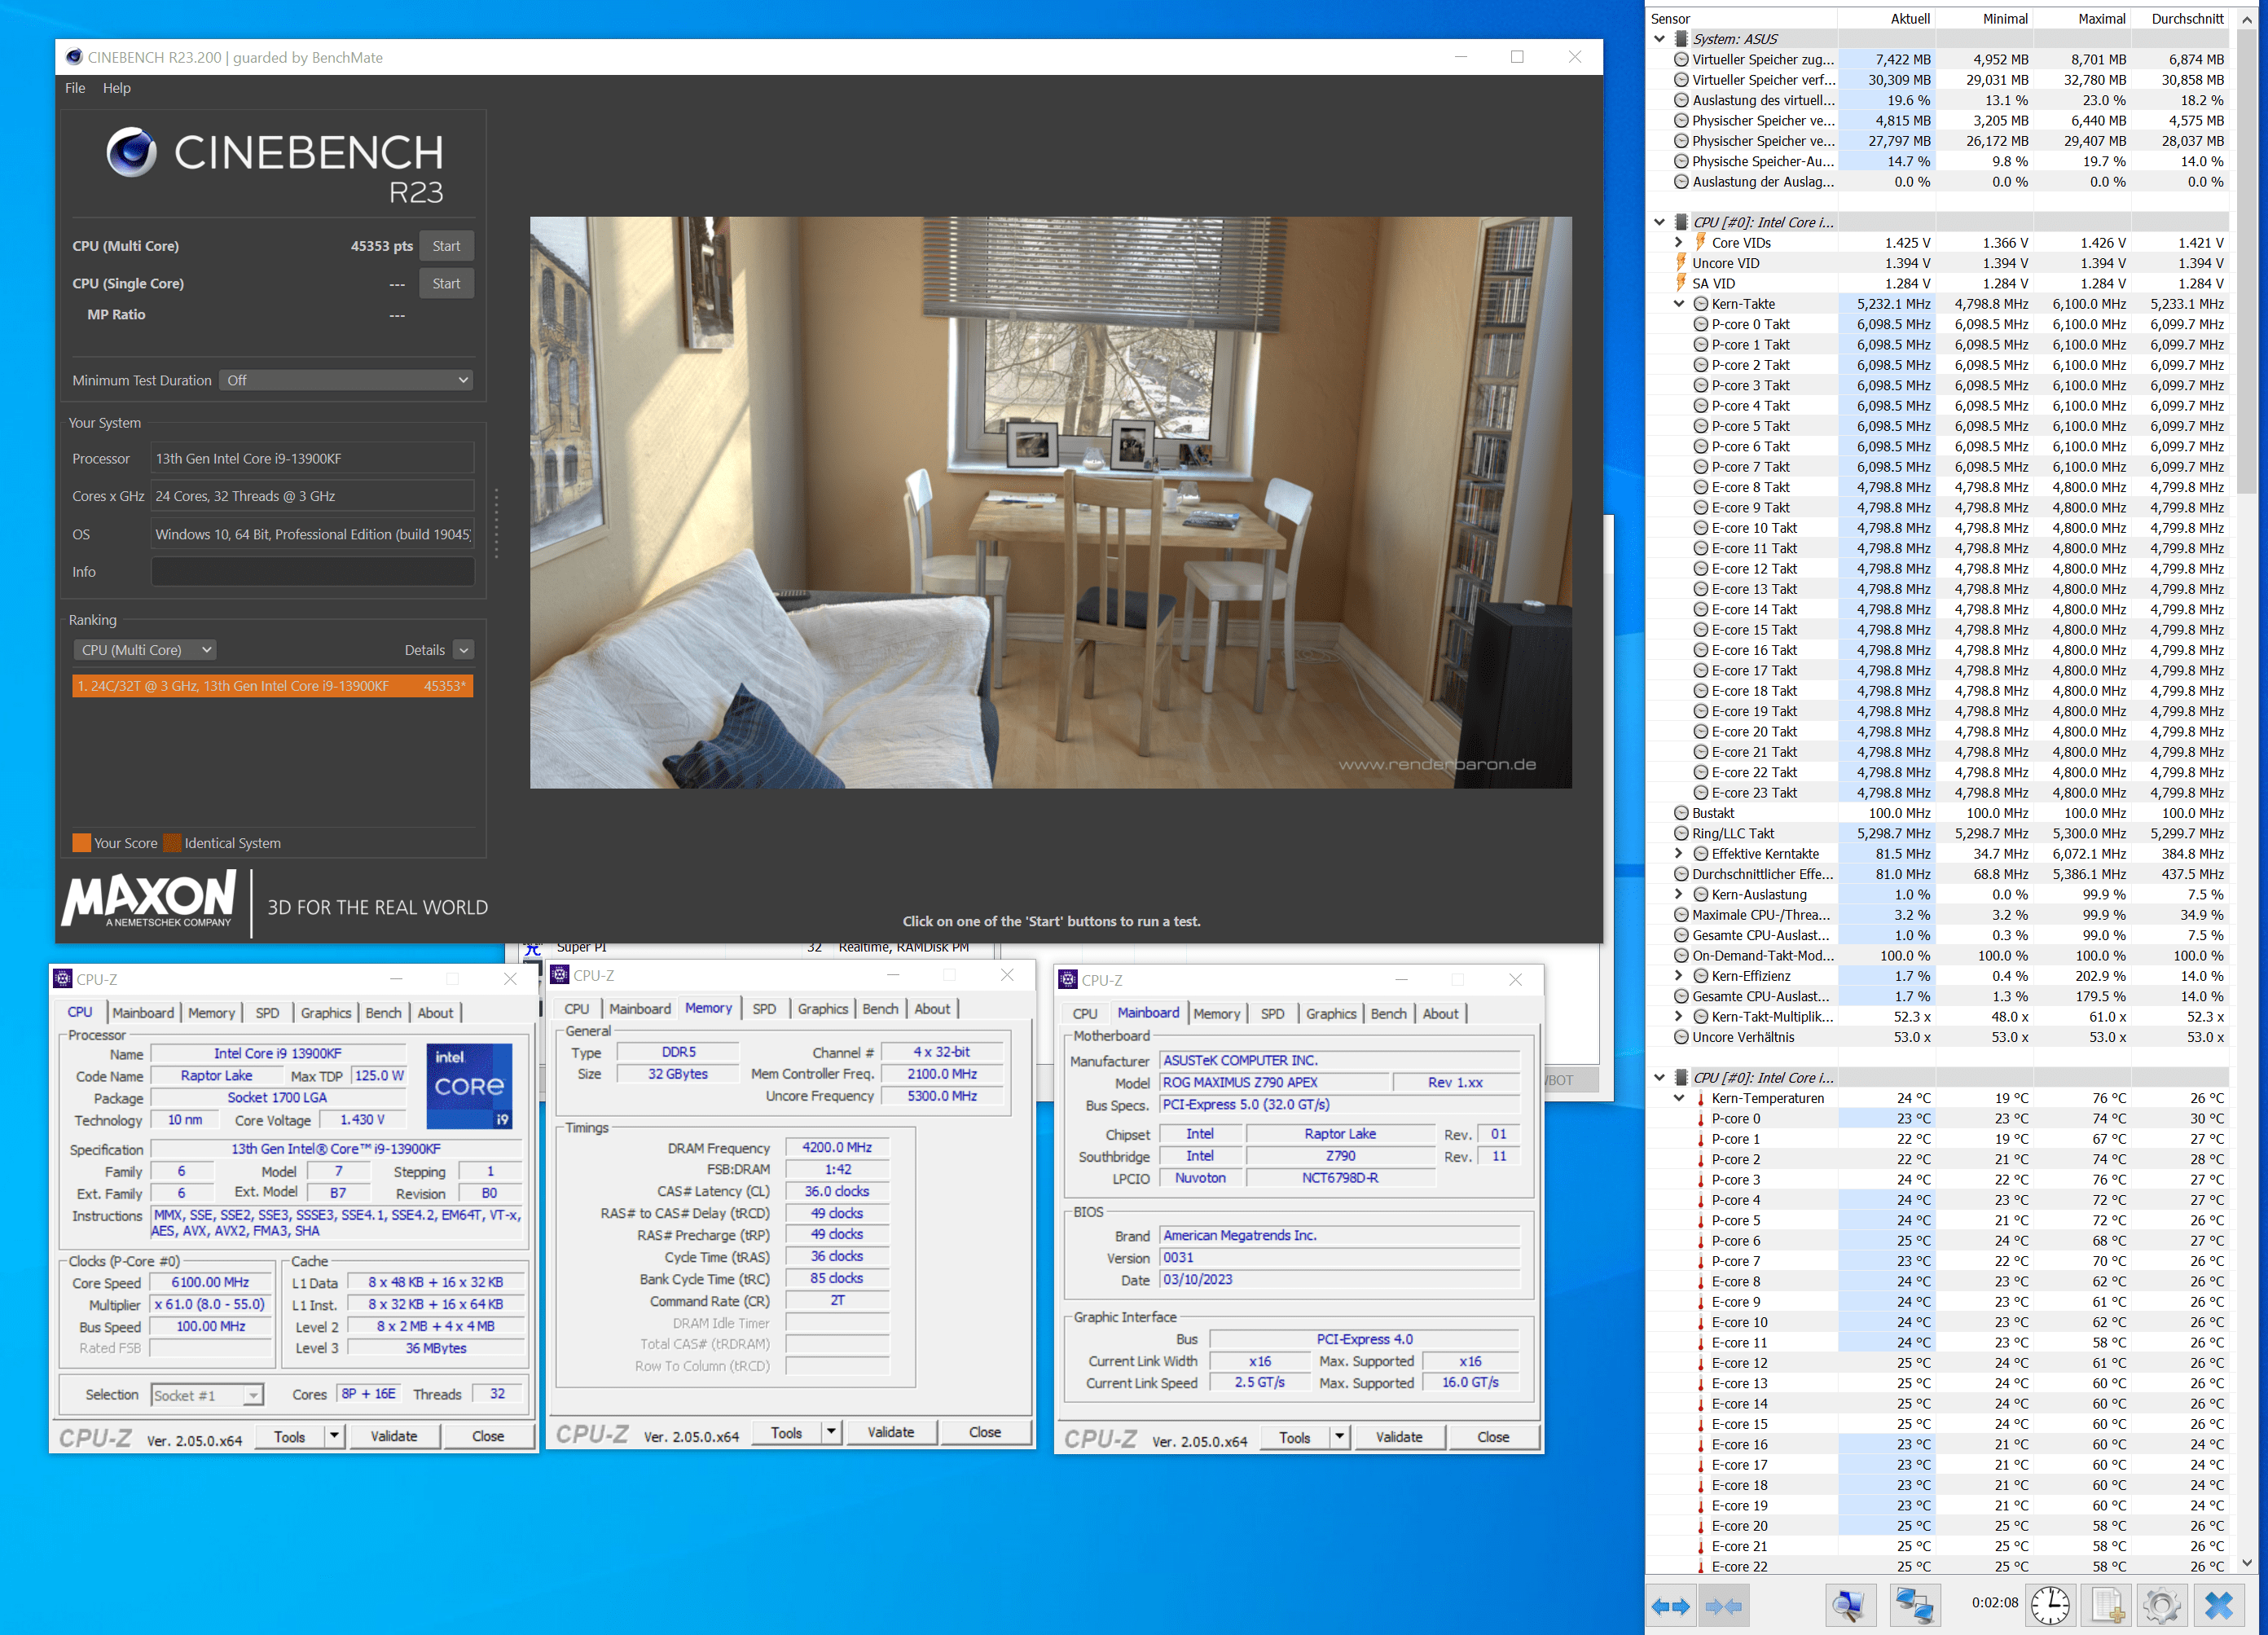Open the Help menu in Cinebench

point(116,88)
